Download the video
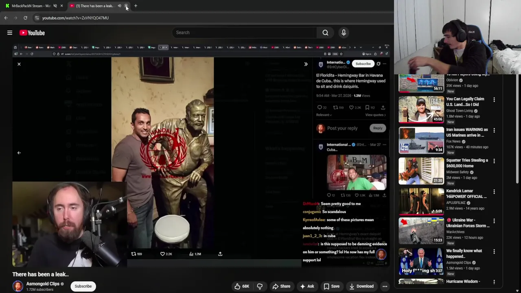The image size is (521, 293). point(361,286)
